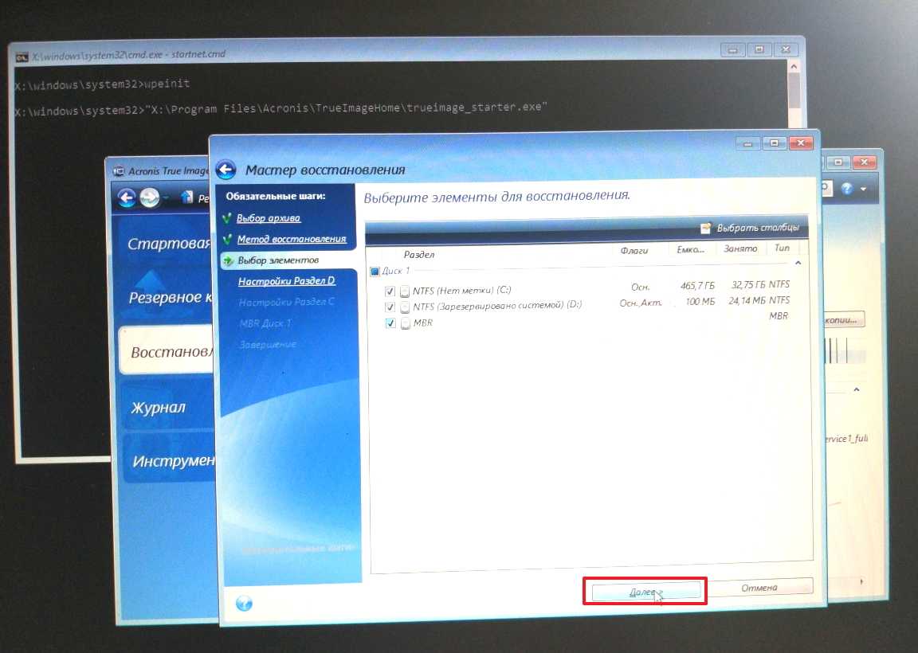
Task: Click the '32,75 ГБ' used value
Action: 748,285
